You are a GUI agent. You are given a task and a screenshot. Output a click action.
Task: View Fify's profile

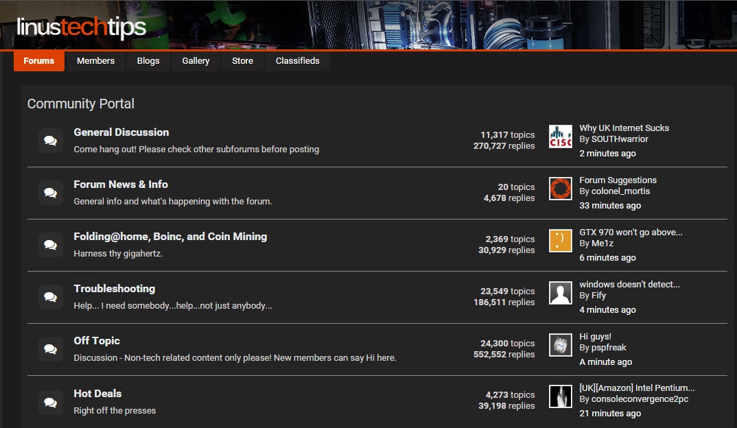coord(598,296)
